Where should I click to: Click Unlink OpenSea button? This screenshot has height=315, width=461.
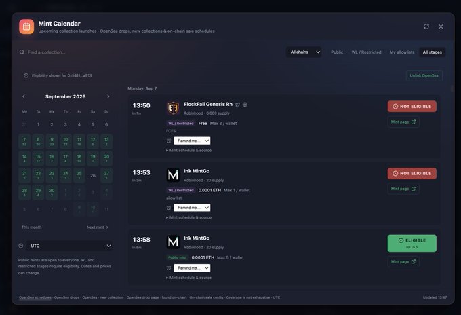coord(424,75)
